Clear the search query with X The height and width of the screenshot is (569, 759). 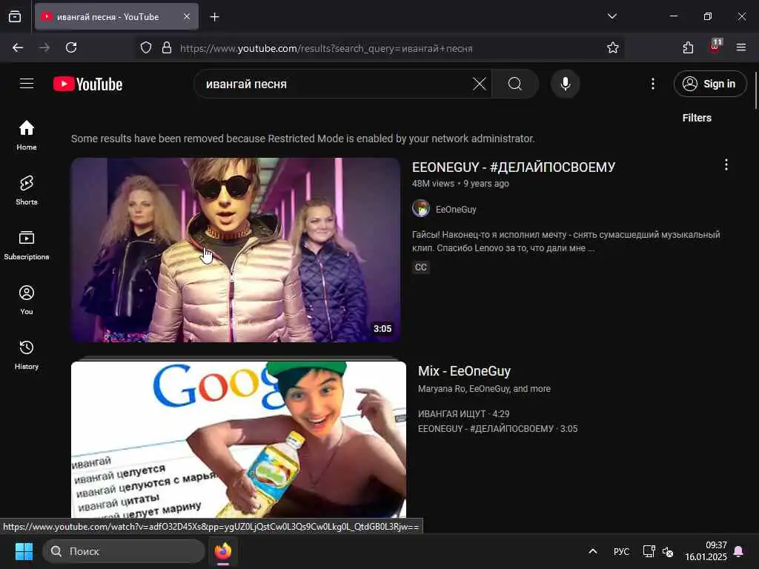click(480, 84)
